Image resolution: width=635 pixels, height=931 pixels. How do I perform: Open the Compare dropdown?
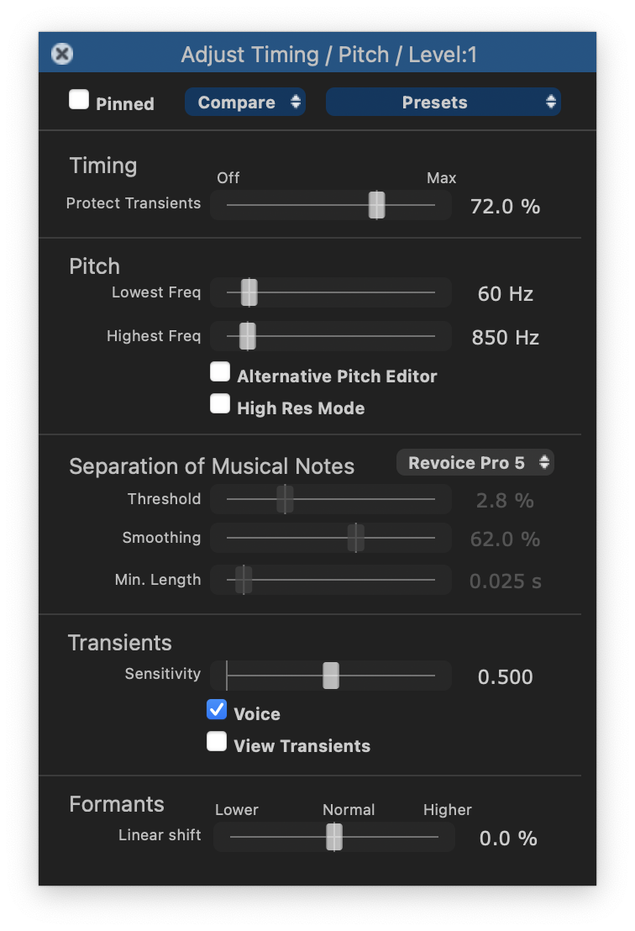tap(244, 103)
